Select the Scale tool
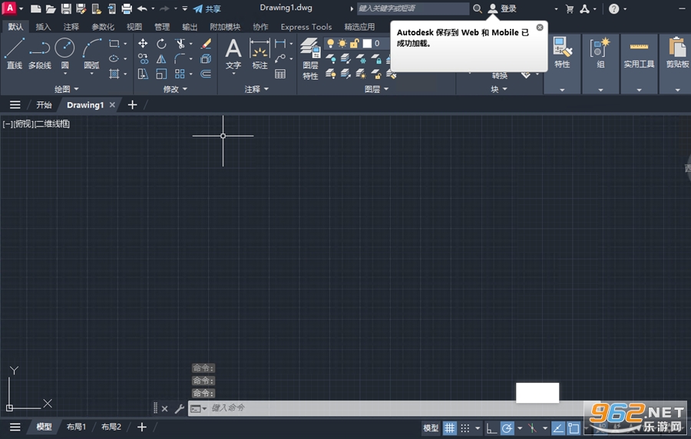691x439 pixels. pyautogui.click(x=161, y=74)
